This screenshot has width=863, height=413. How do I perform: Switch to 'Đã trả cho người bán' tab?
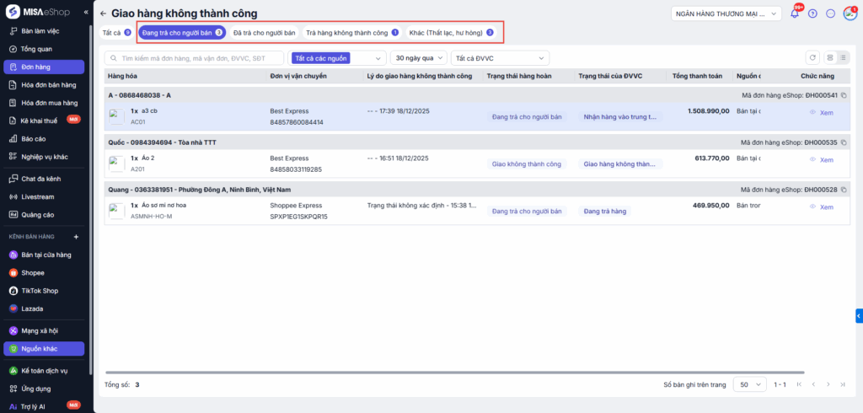(264, 33)
